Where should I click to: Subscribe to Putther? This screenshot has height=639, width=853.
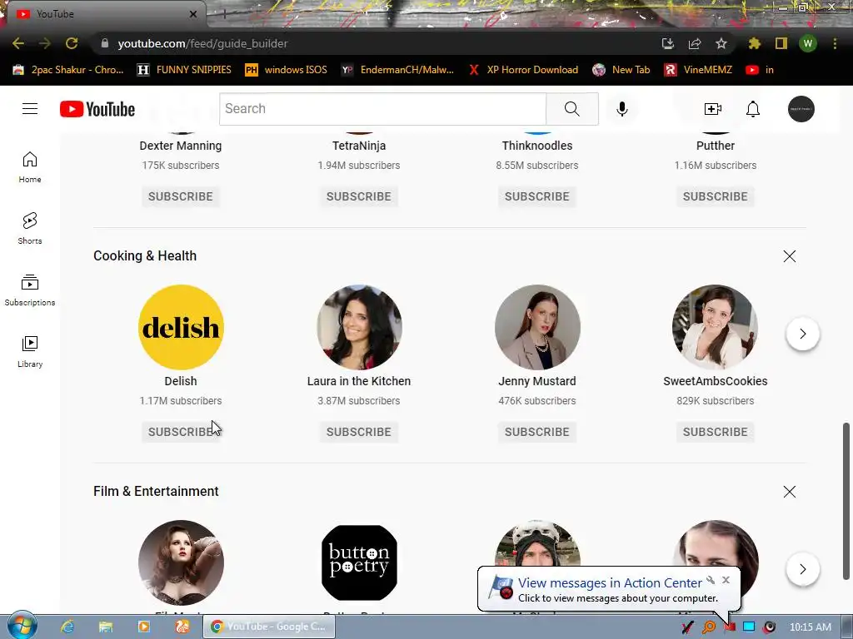pos(716,196)
